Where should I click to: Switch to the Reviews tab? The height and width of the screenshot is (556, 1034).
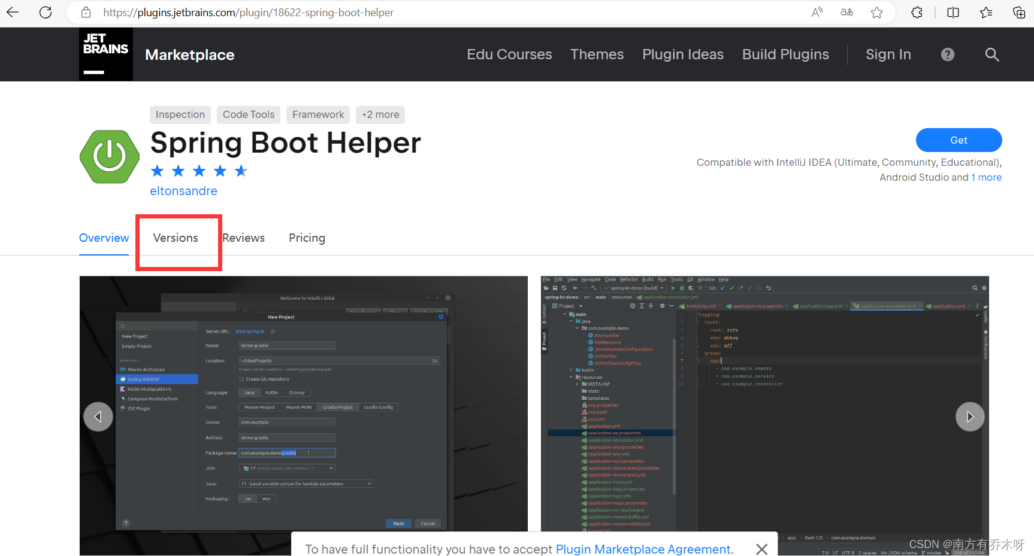[243, 238]
